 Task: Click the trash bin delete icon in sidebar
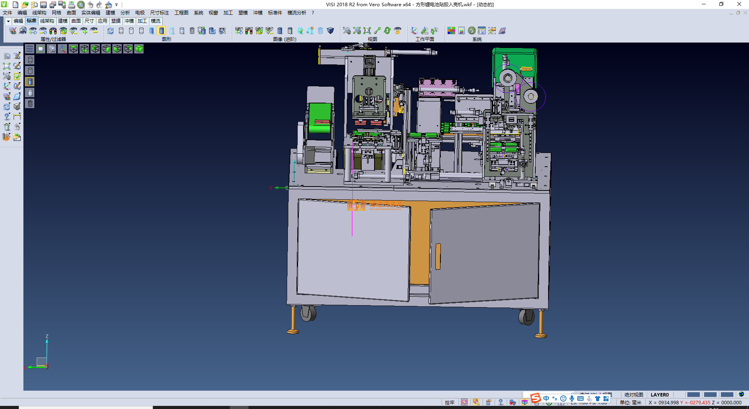click(7, 127)
